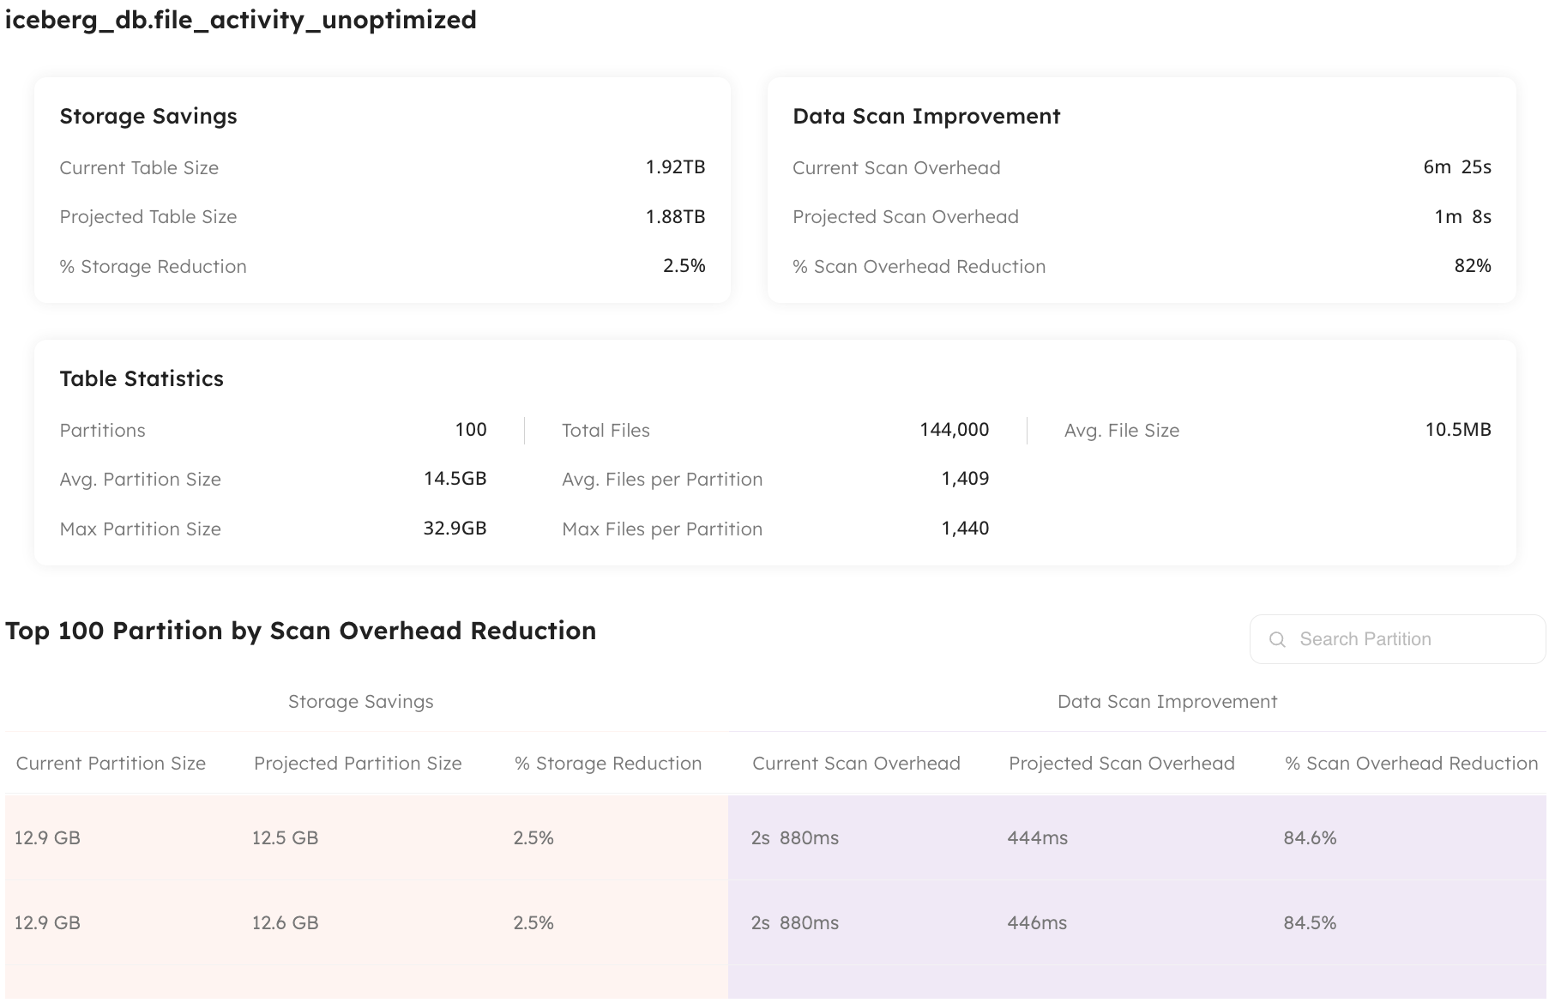Select the Storage Savings table group header
Screen dimensions: 1549x1003
(x=360, y=702)
